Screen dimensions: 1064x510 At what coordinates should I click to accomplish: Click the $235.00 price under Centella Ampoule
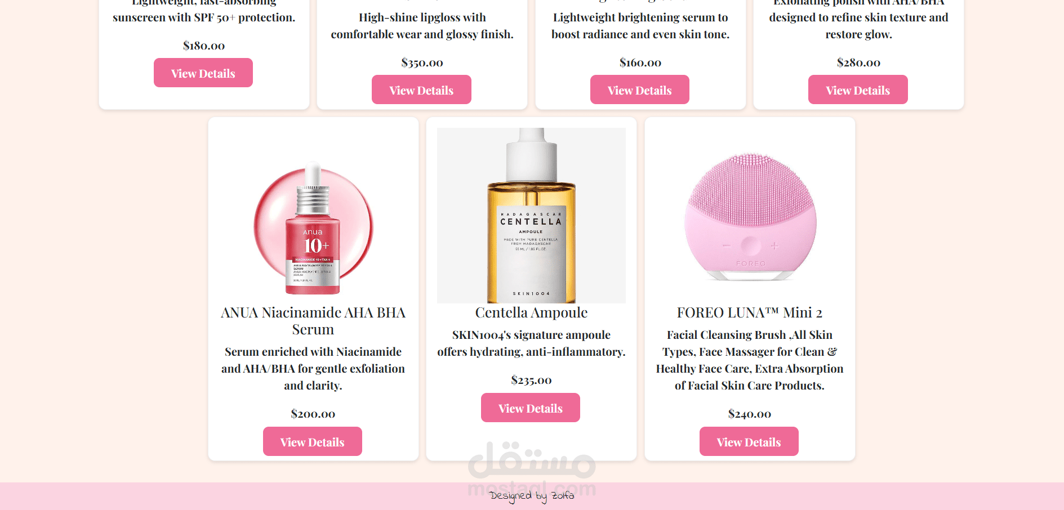531,380
